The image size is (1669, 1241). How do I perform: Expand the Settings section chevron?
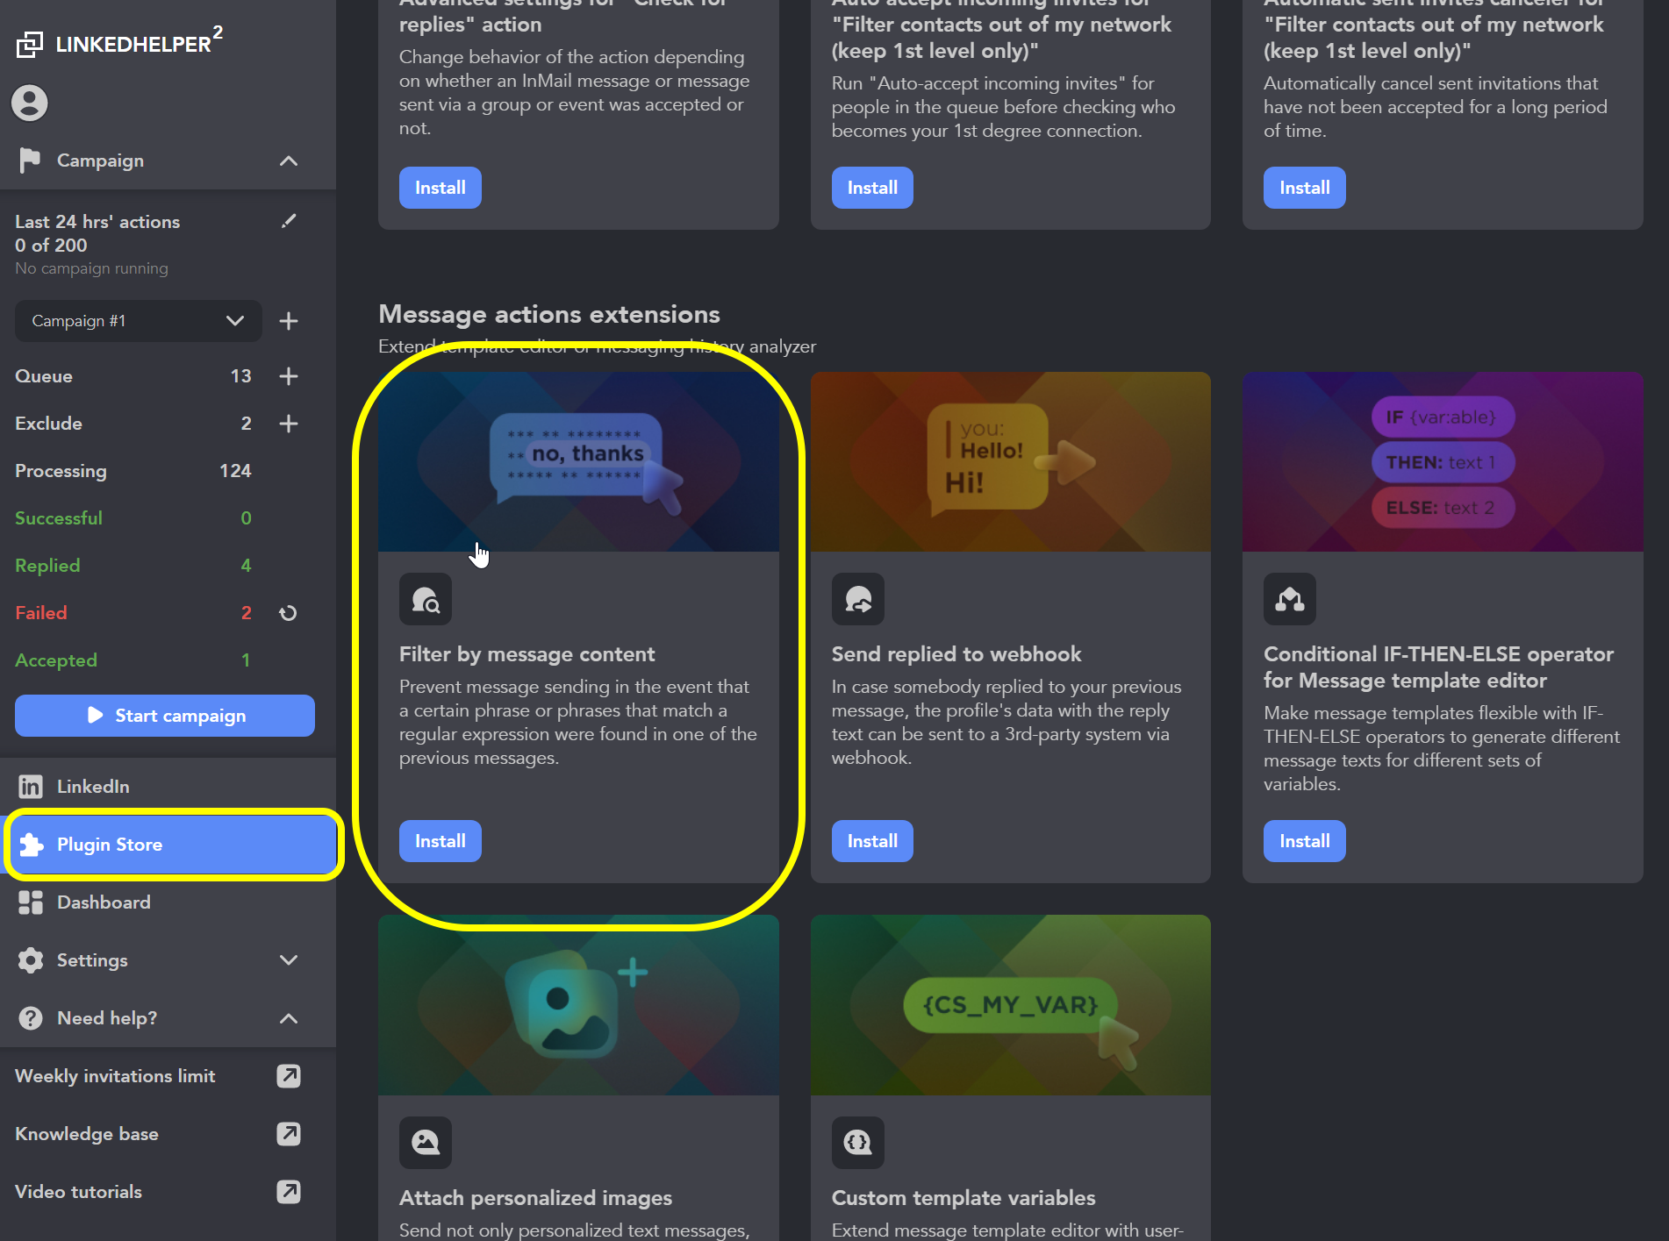click(x=288, y=960)
